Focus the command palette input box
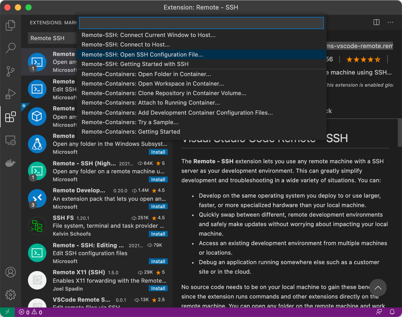402x317 pixels. pyautogui.click(x=202, y=23)
